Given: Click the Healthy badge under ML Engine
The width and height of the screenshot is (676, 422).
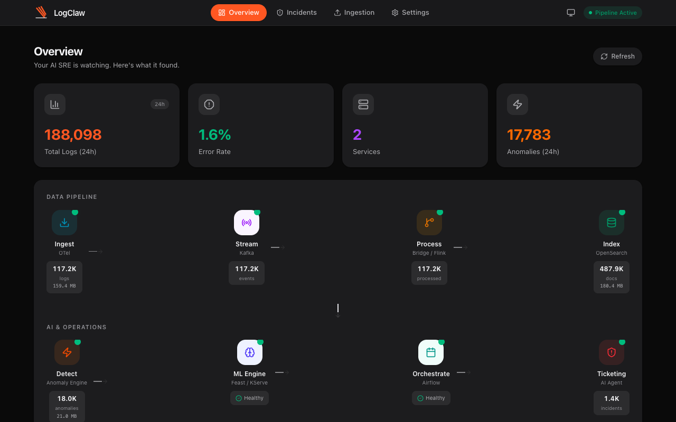Looking at the screenshot, I should click(249, 398).
